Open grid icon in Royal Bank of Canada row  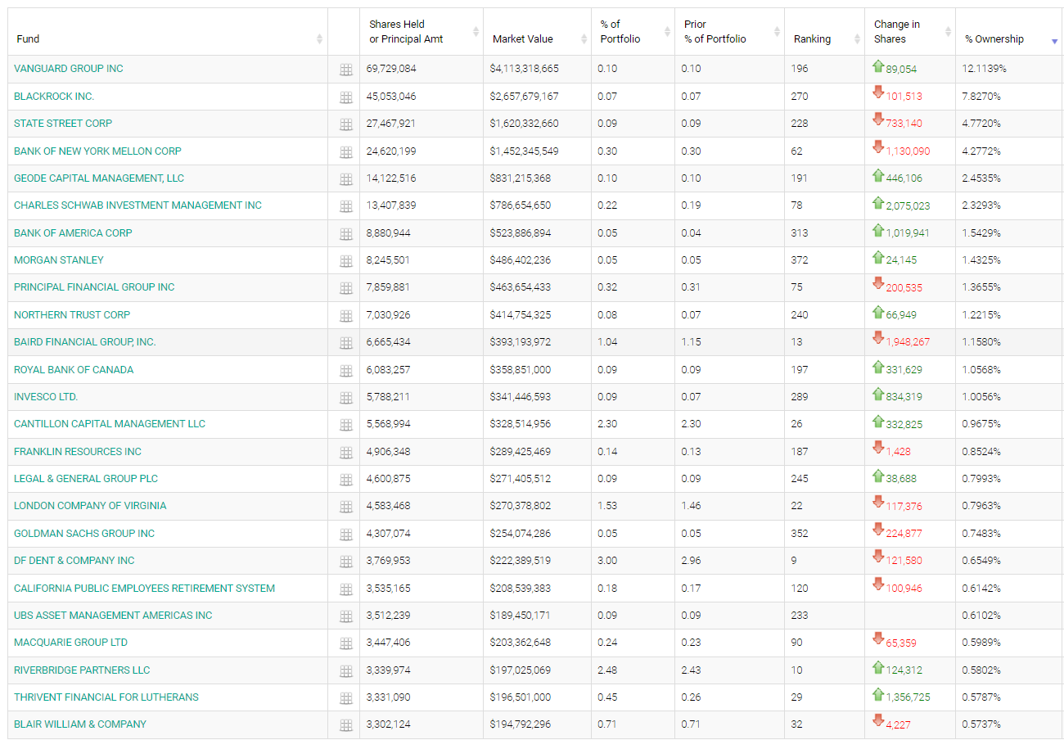(346, 371)
